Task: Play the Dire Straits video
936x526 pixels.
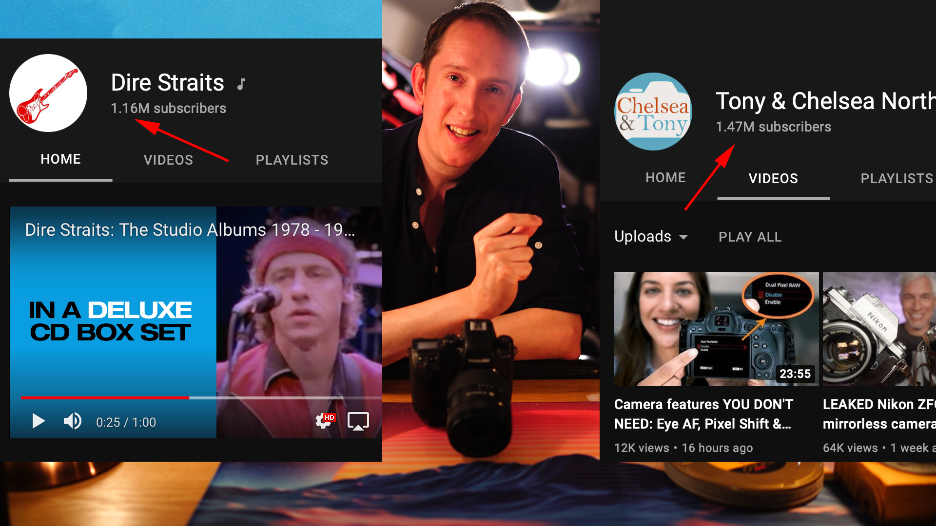Action: click(x=38, y=421)
